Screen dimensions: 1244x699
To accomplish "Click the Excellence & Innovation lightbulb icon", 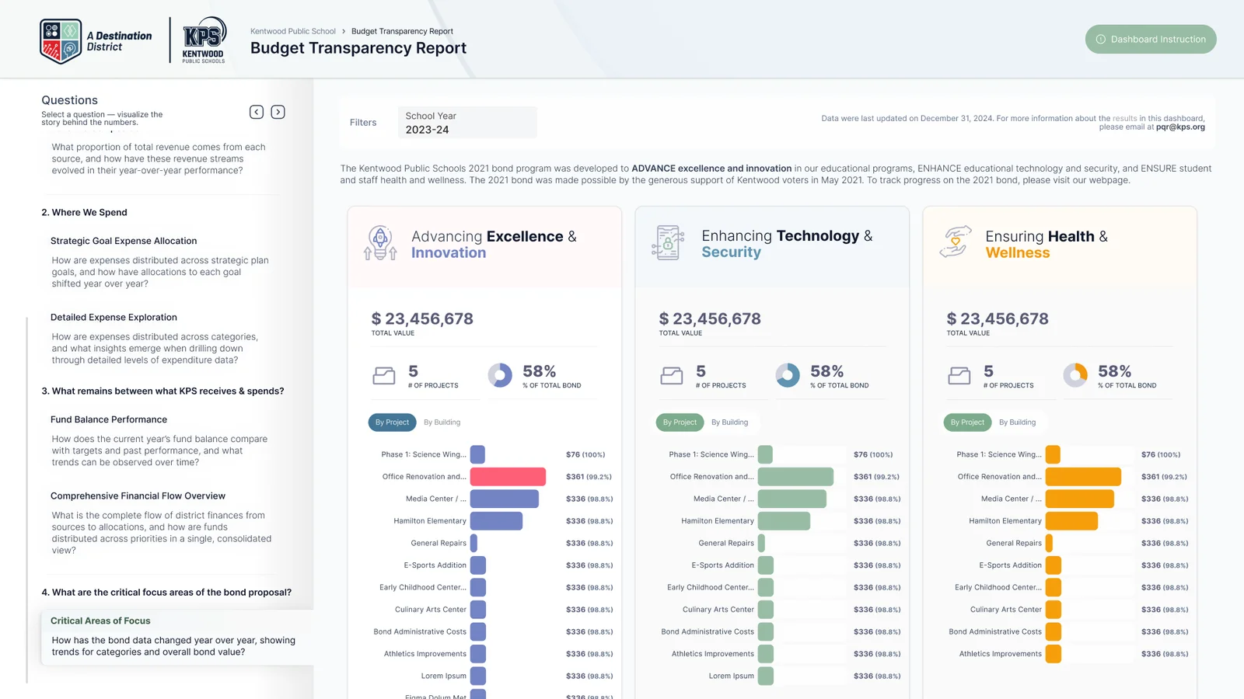I will coord(380,243).
